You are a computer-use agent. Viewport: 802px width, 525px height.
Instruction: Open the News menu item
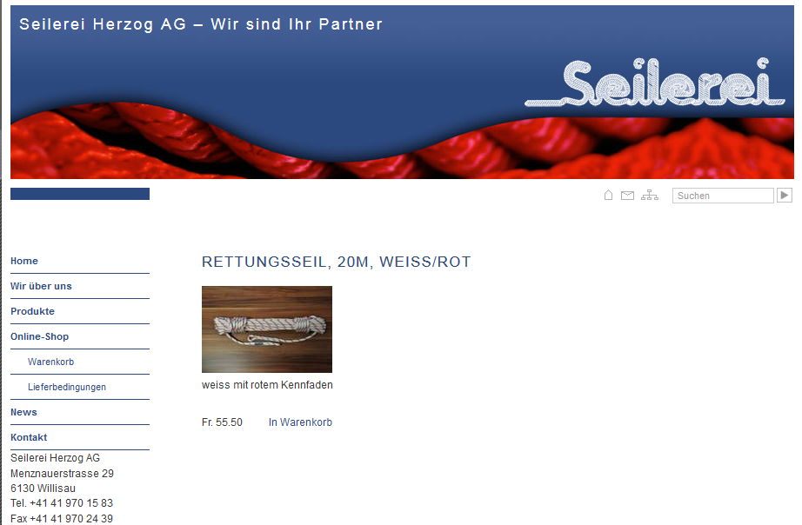click(23, 412)
